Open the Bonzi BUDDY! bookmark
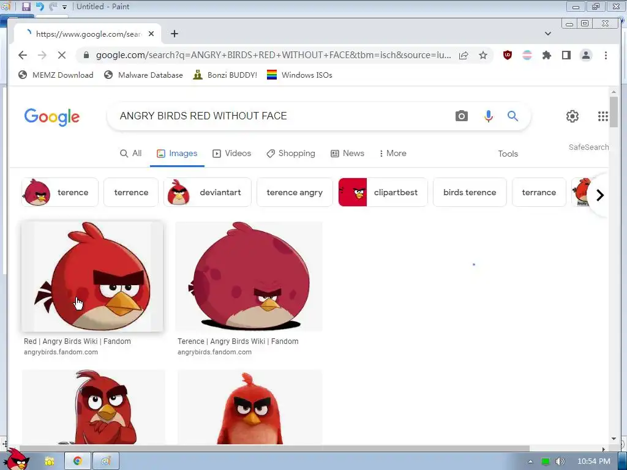Screen dimensions: 627x470 coord(225,75)
